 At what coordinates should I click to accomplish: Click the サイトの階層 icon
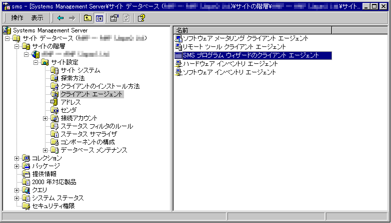point(26,46)
